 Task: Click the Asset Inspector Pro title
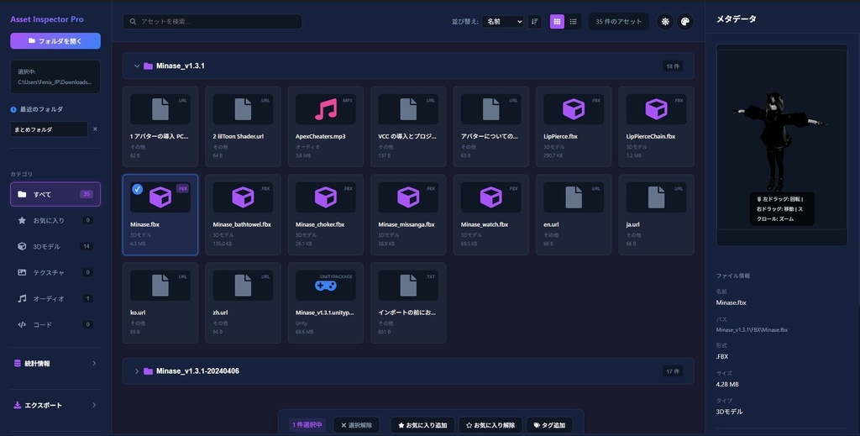click(47, 19)
